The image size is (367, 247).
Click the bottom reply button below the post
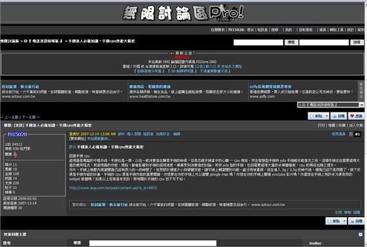point(357,221)
